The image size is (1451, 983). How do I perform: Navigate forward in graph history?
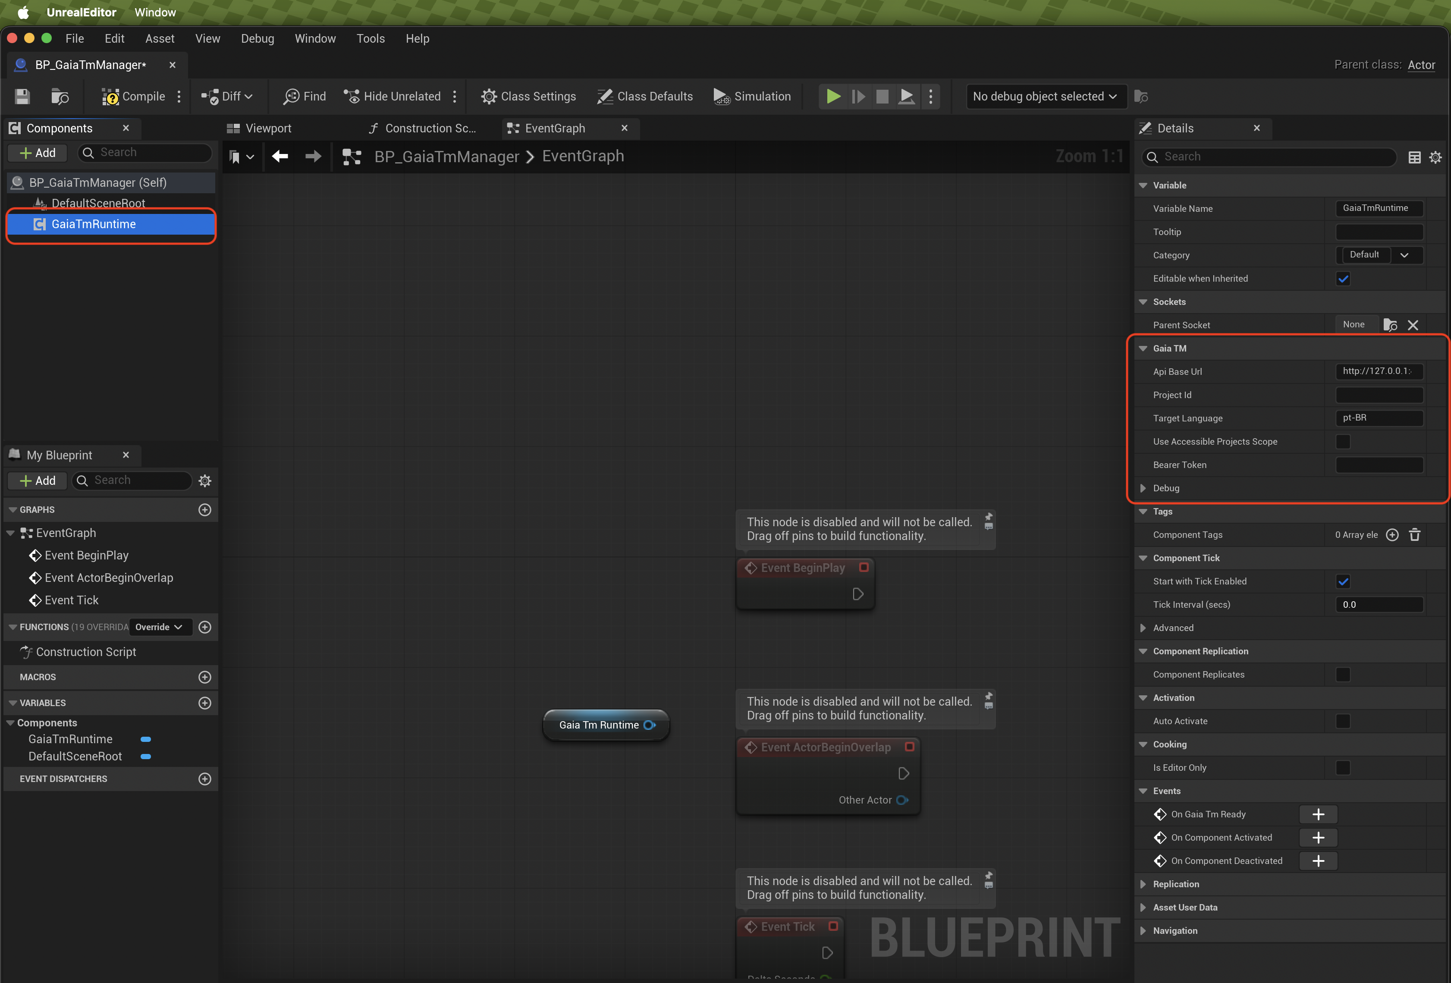tap(313, 156)
